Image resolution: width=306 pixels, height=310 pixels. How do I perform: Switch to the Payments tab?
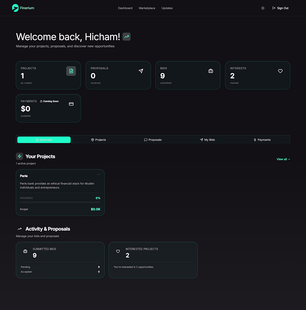[262, 140]
